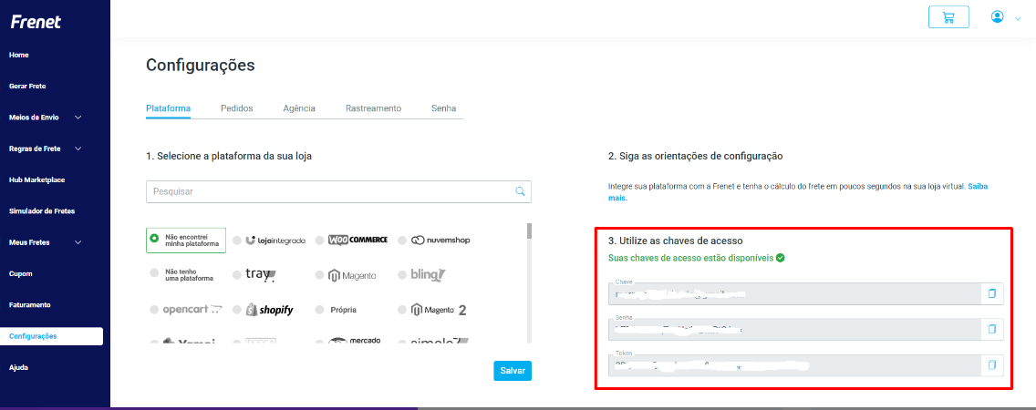Image resolution: width=1036 pixels, height=410 pixels.
Task: Click the Frenet logo
Action: (x=36, y=22)
